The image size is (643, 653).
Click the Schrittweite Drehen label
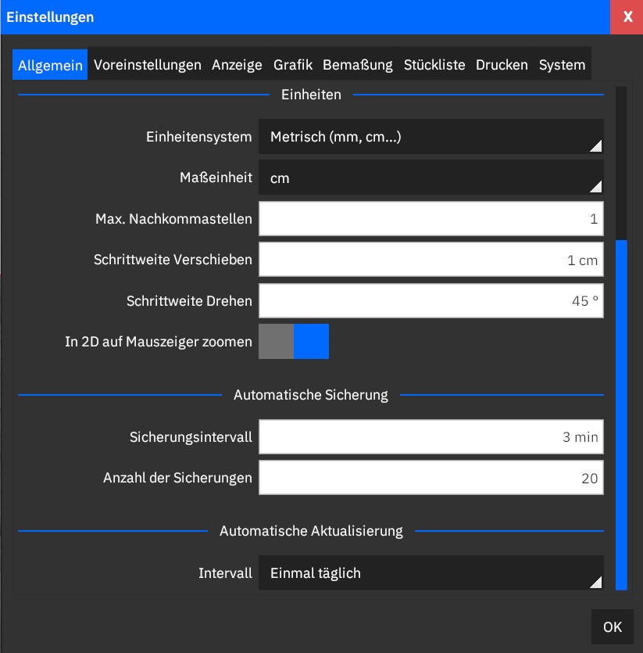pos(189,300)
